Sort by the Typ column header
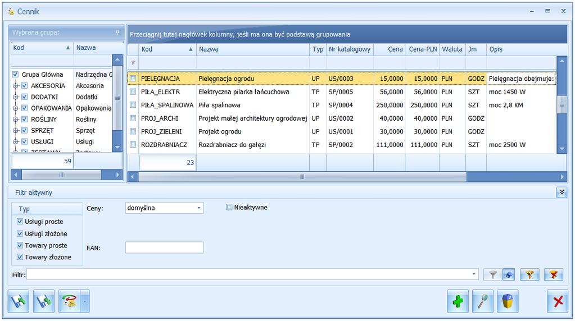 [318, 49]
